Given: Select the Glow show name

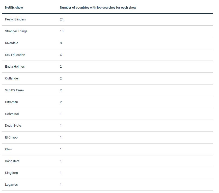Looking at the screenshot, I should tap(9, 149).
